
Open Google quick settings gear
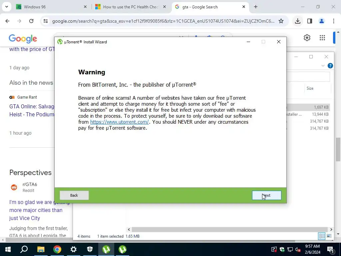(x=307, y=38)
